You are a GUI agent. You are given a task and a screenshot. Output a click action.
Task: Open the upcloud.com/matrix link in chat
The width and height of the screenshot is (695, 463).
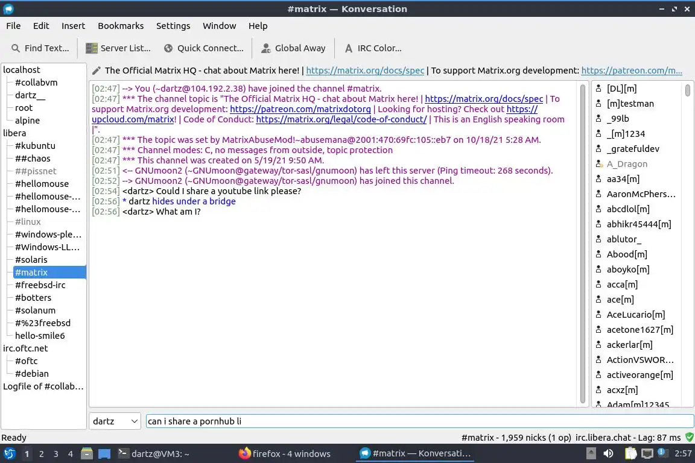(133, 119)
